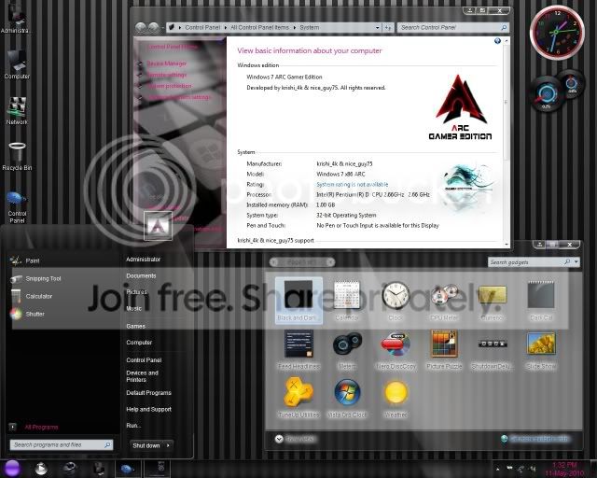Open System protection link

[x=170, y=86]
